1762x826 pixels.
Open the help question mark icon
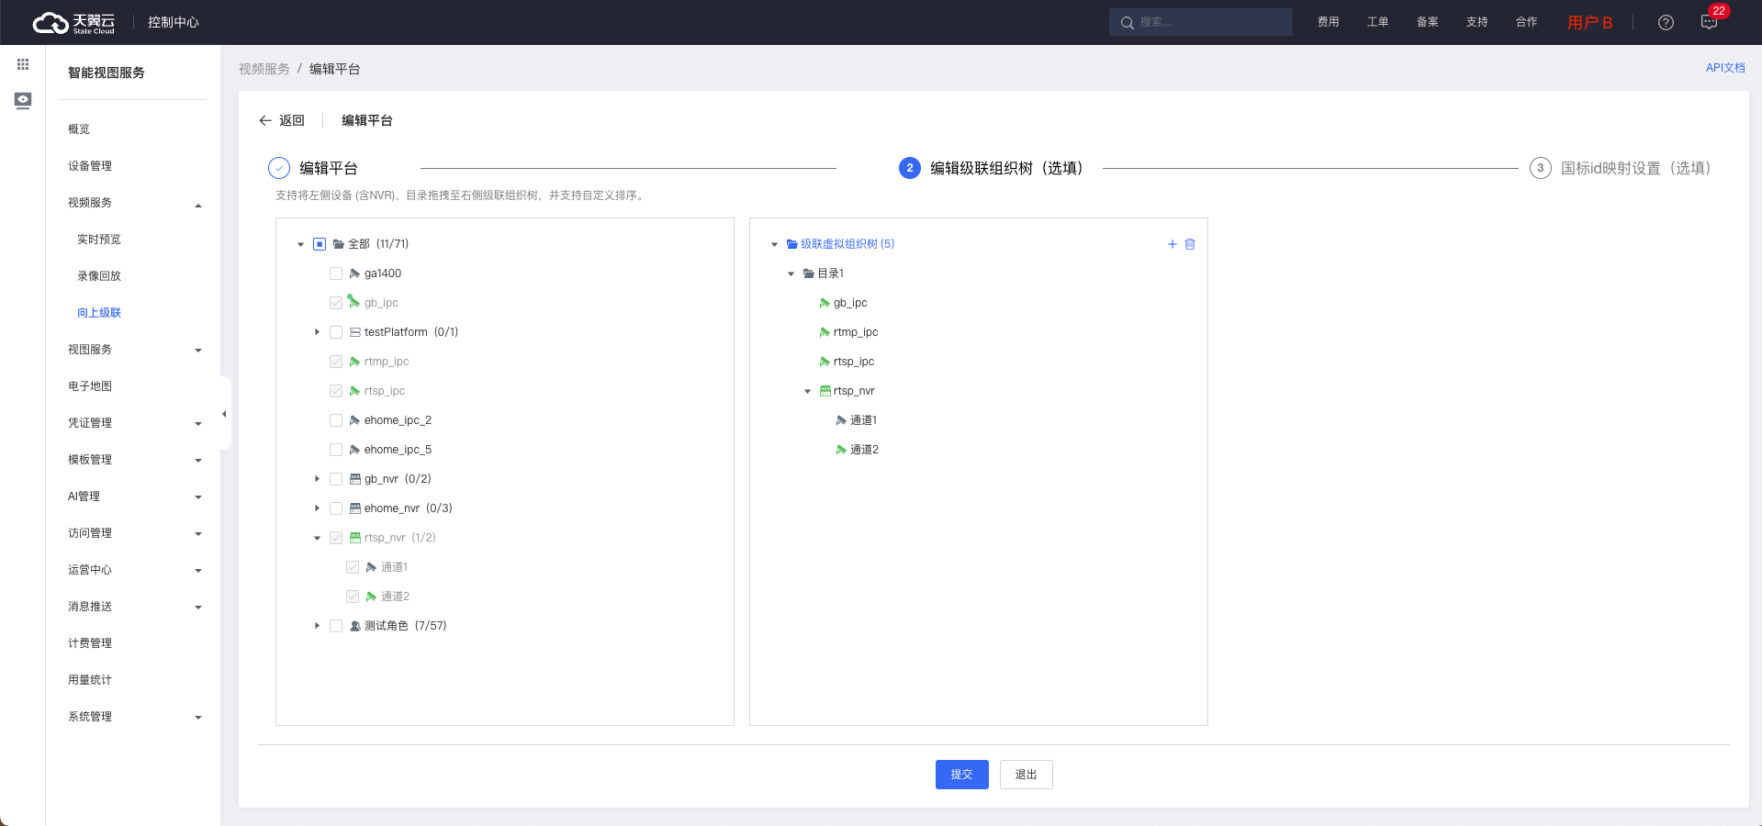(1666, 23)
